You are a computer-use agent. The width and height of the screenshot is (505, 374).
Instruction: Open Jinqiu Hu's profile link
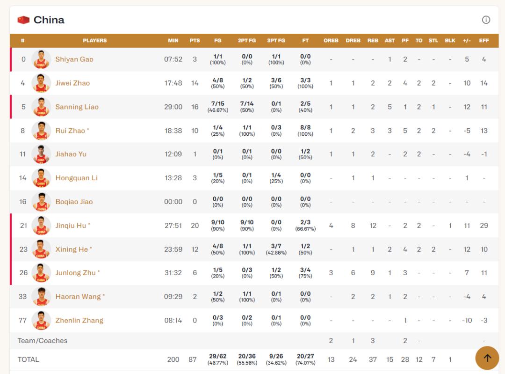71,226
